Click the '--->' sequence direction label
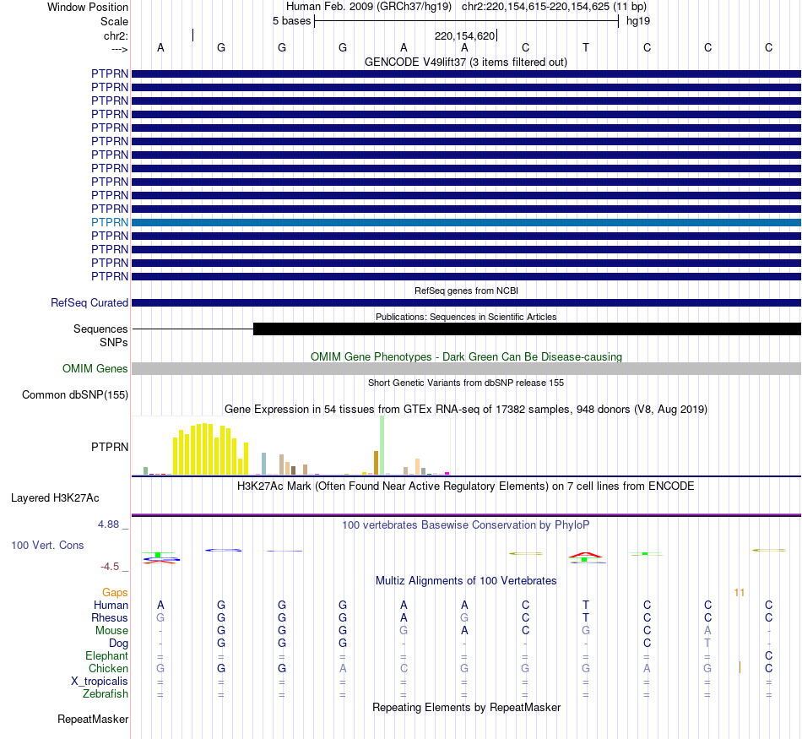This screenshot has width=802, height=739. [x=119, y=49]
